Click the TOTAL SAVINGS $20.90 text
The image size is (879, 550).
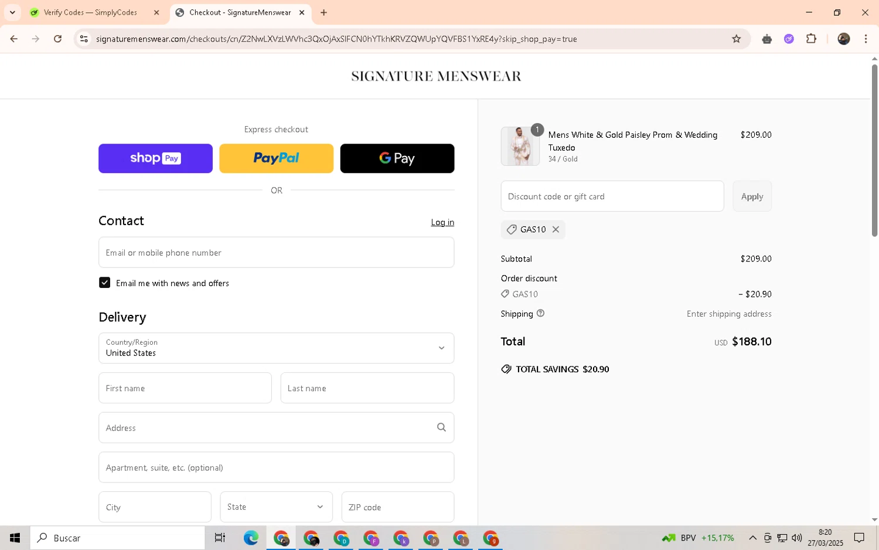(x=562, y=369)
